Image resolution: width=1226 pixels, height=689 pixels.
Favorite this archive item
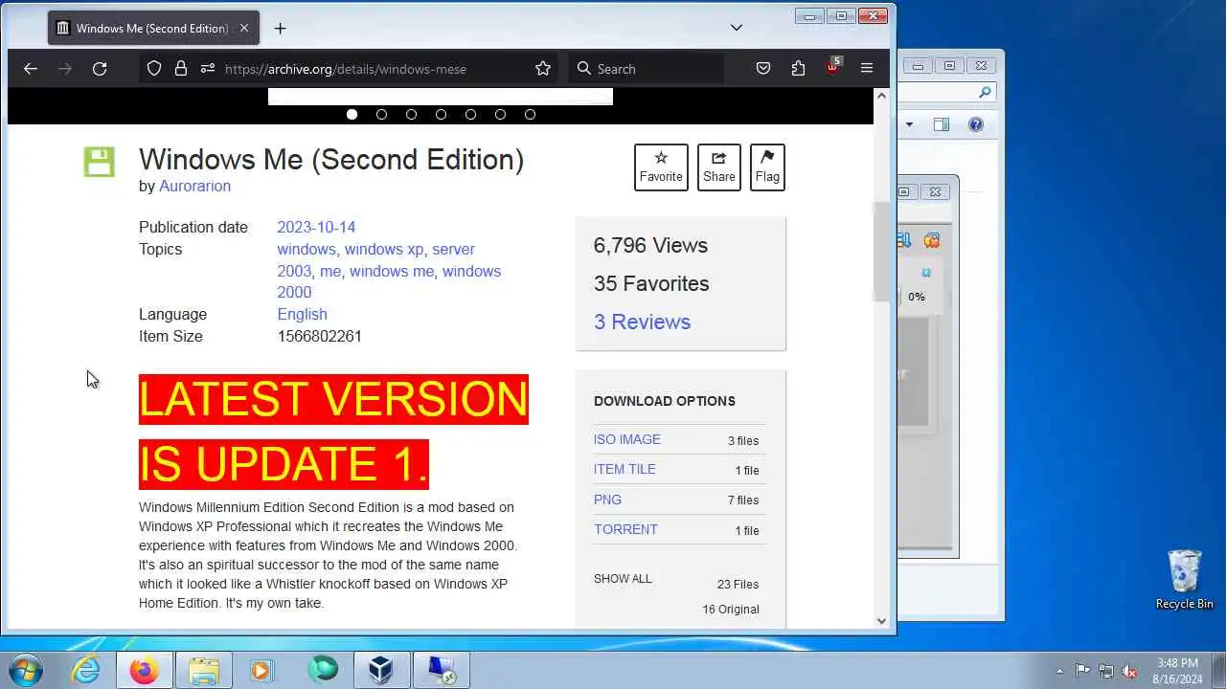coord(661,167)
